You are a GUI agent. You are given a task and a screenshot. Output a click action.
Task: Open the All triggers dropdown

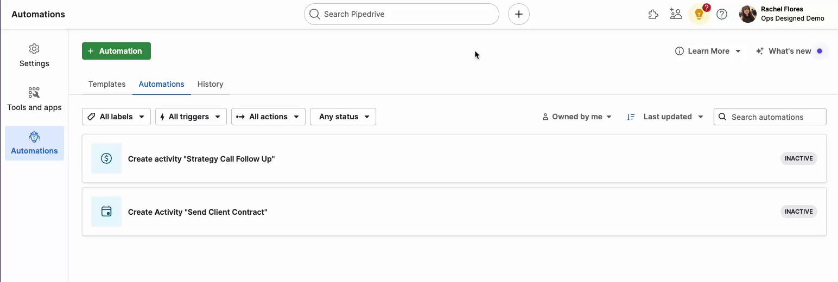191,117
